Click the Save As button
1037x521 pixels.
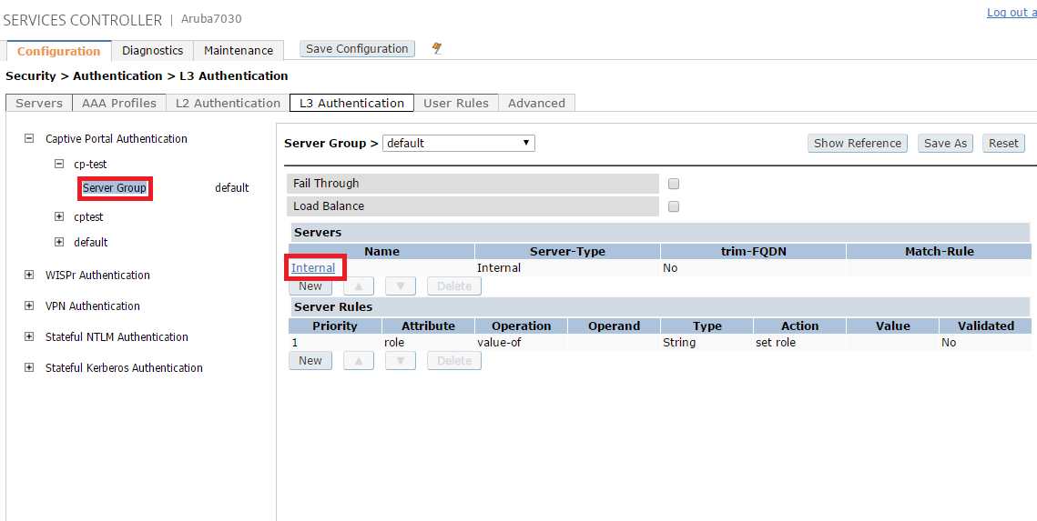coord(945,144)
